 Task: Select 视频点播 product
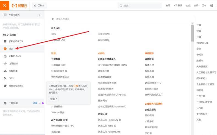(x=149, y=71)
